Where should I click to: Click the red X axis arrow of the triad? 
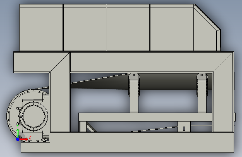(24, 139)
